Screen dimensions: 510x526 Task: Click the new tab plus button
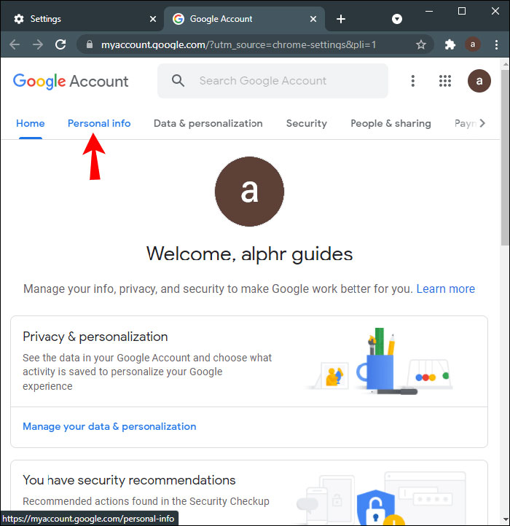(x=341, y=19)
